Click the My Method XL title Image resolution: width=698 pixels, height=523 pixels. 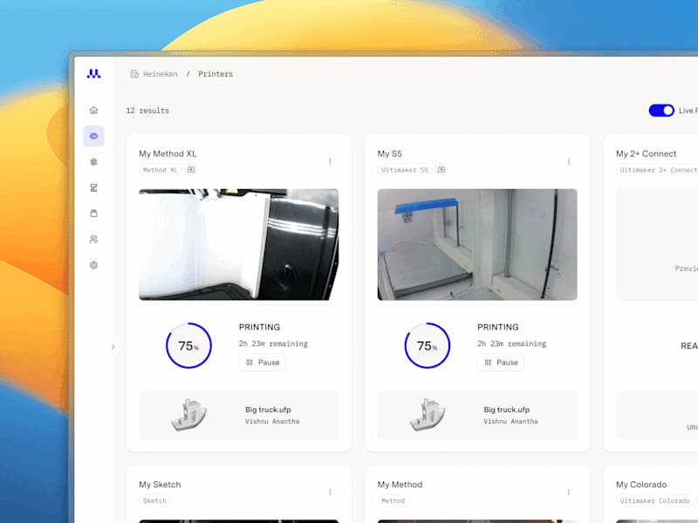tap(168, 153)
